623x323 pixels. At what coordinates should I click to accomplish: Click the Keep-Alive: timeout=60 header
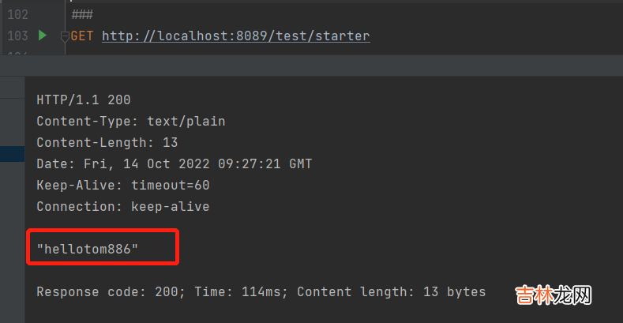tap(123, 186)
